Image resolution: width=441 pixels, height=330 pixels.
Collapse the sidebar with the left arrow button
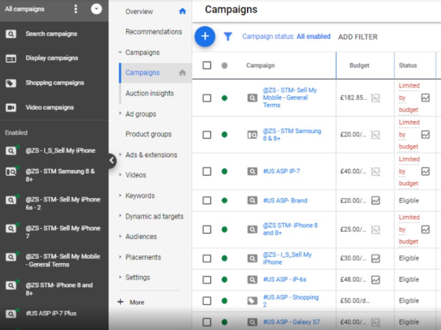point(112,161)
